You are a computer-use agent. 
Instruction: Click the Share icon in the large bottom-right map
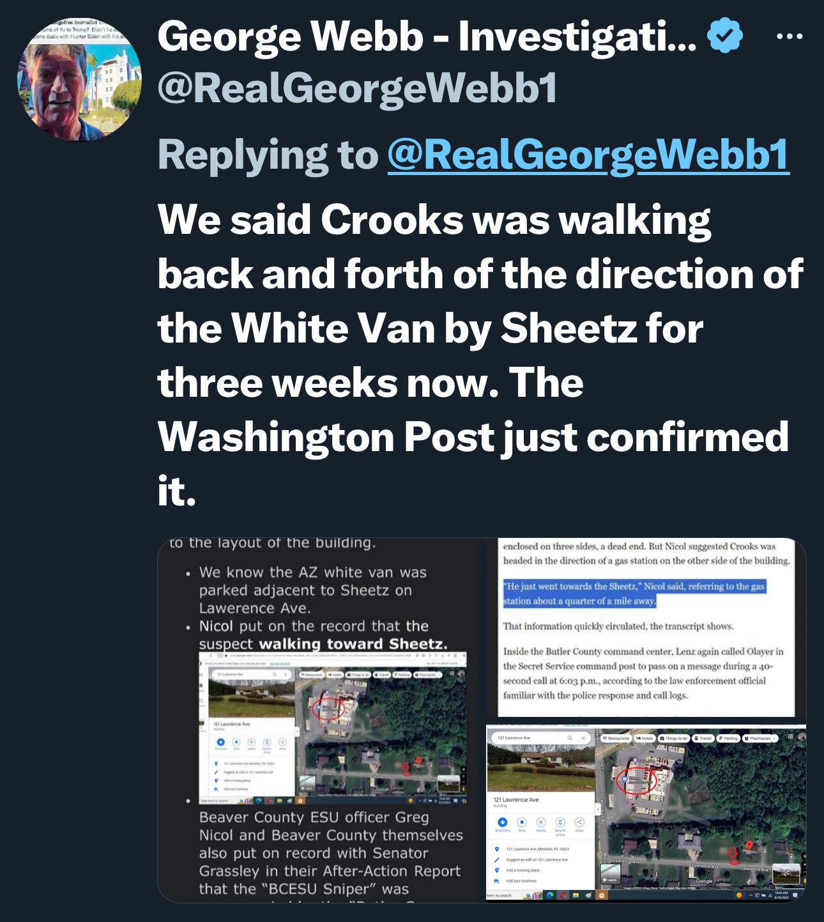pos(579,822)
